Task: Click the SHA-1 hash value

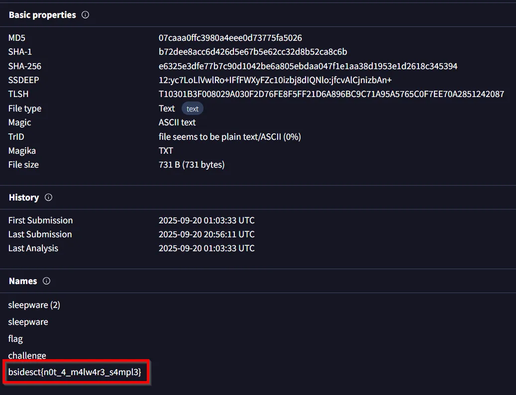Action: click(x=252, y=52)
